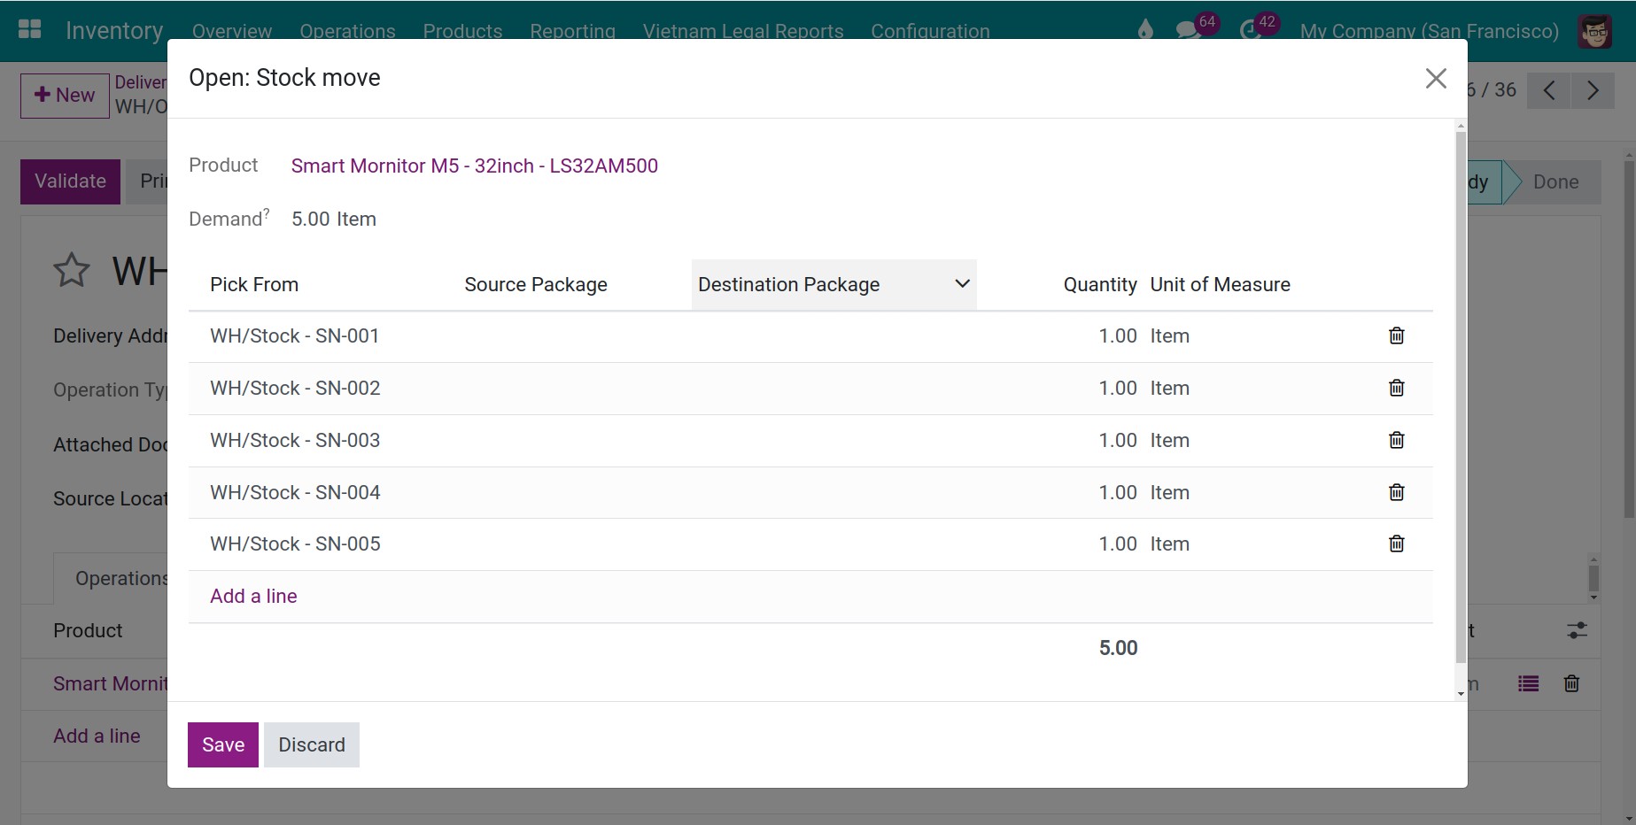Open the activities clock icon with 42 badge
This screenshot has width=1636, height=825.
(x=1250, y=30)
